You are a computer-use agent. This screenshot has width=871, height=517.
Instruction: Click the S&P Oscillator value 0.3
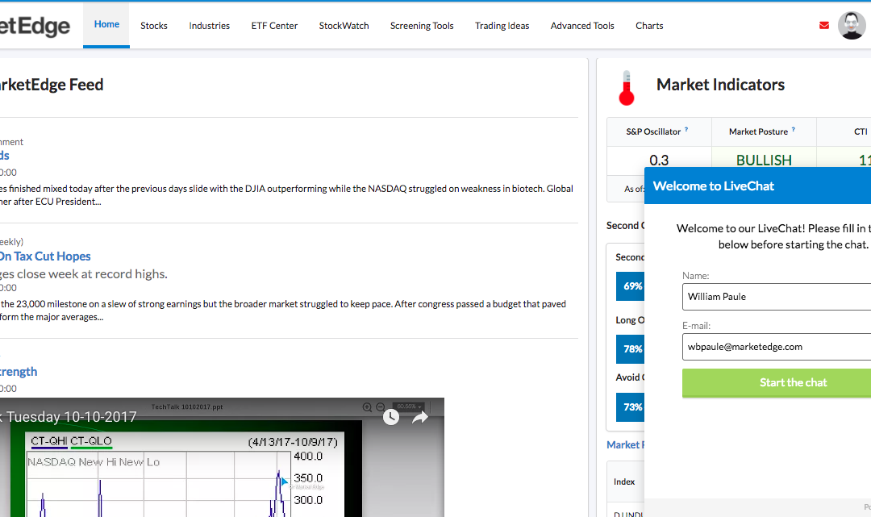pyautogui.click(x=659, y=160)
